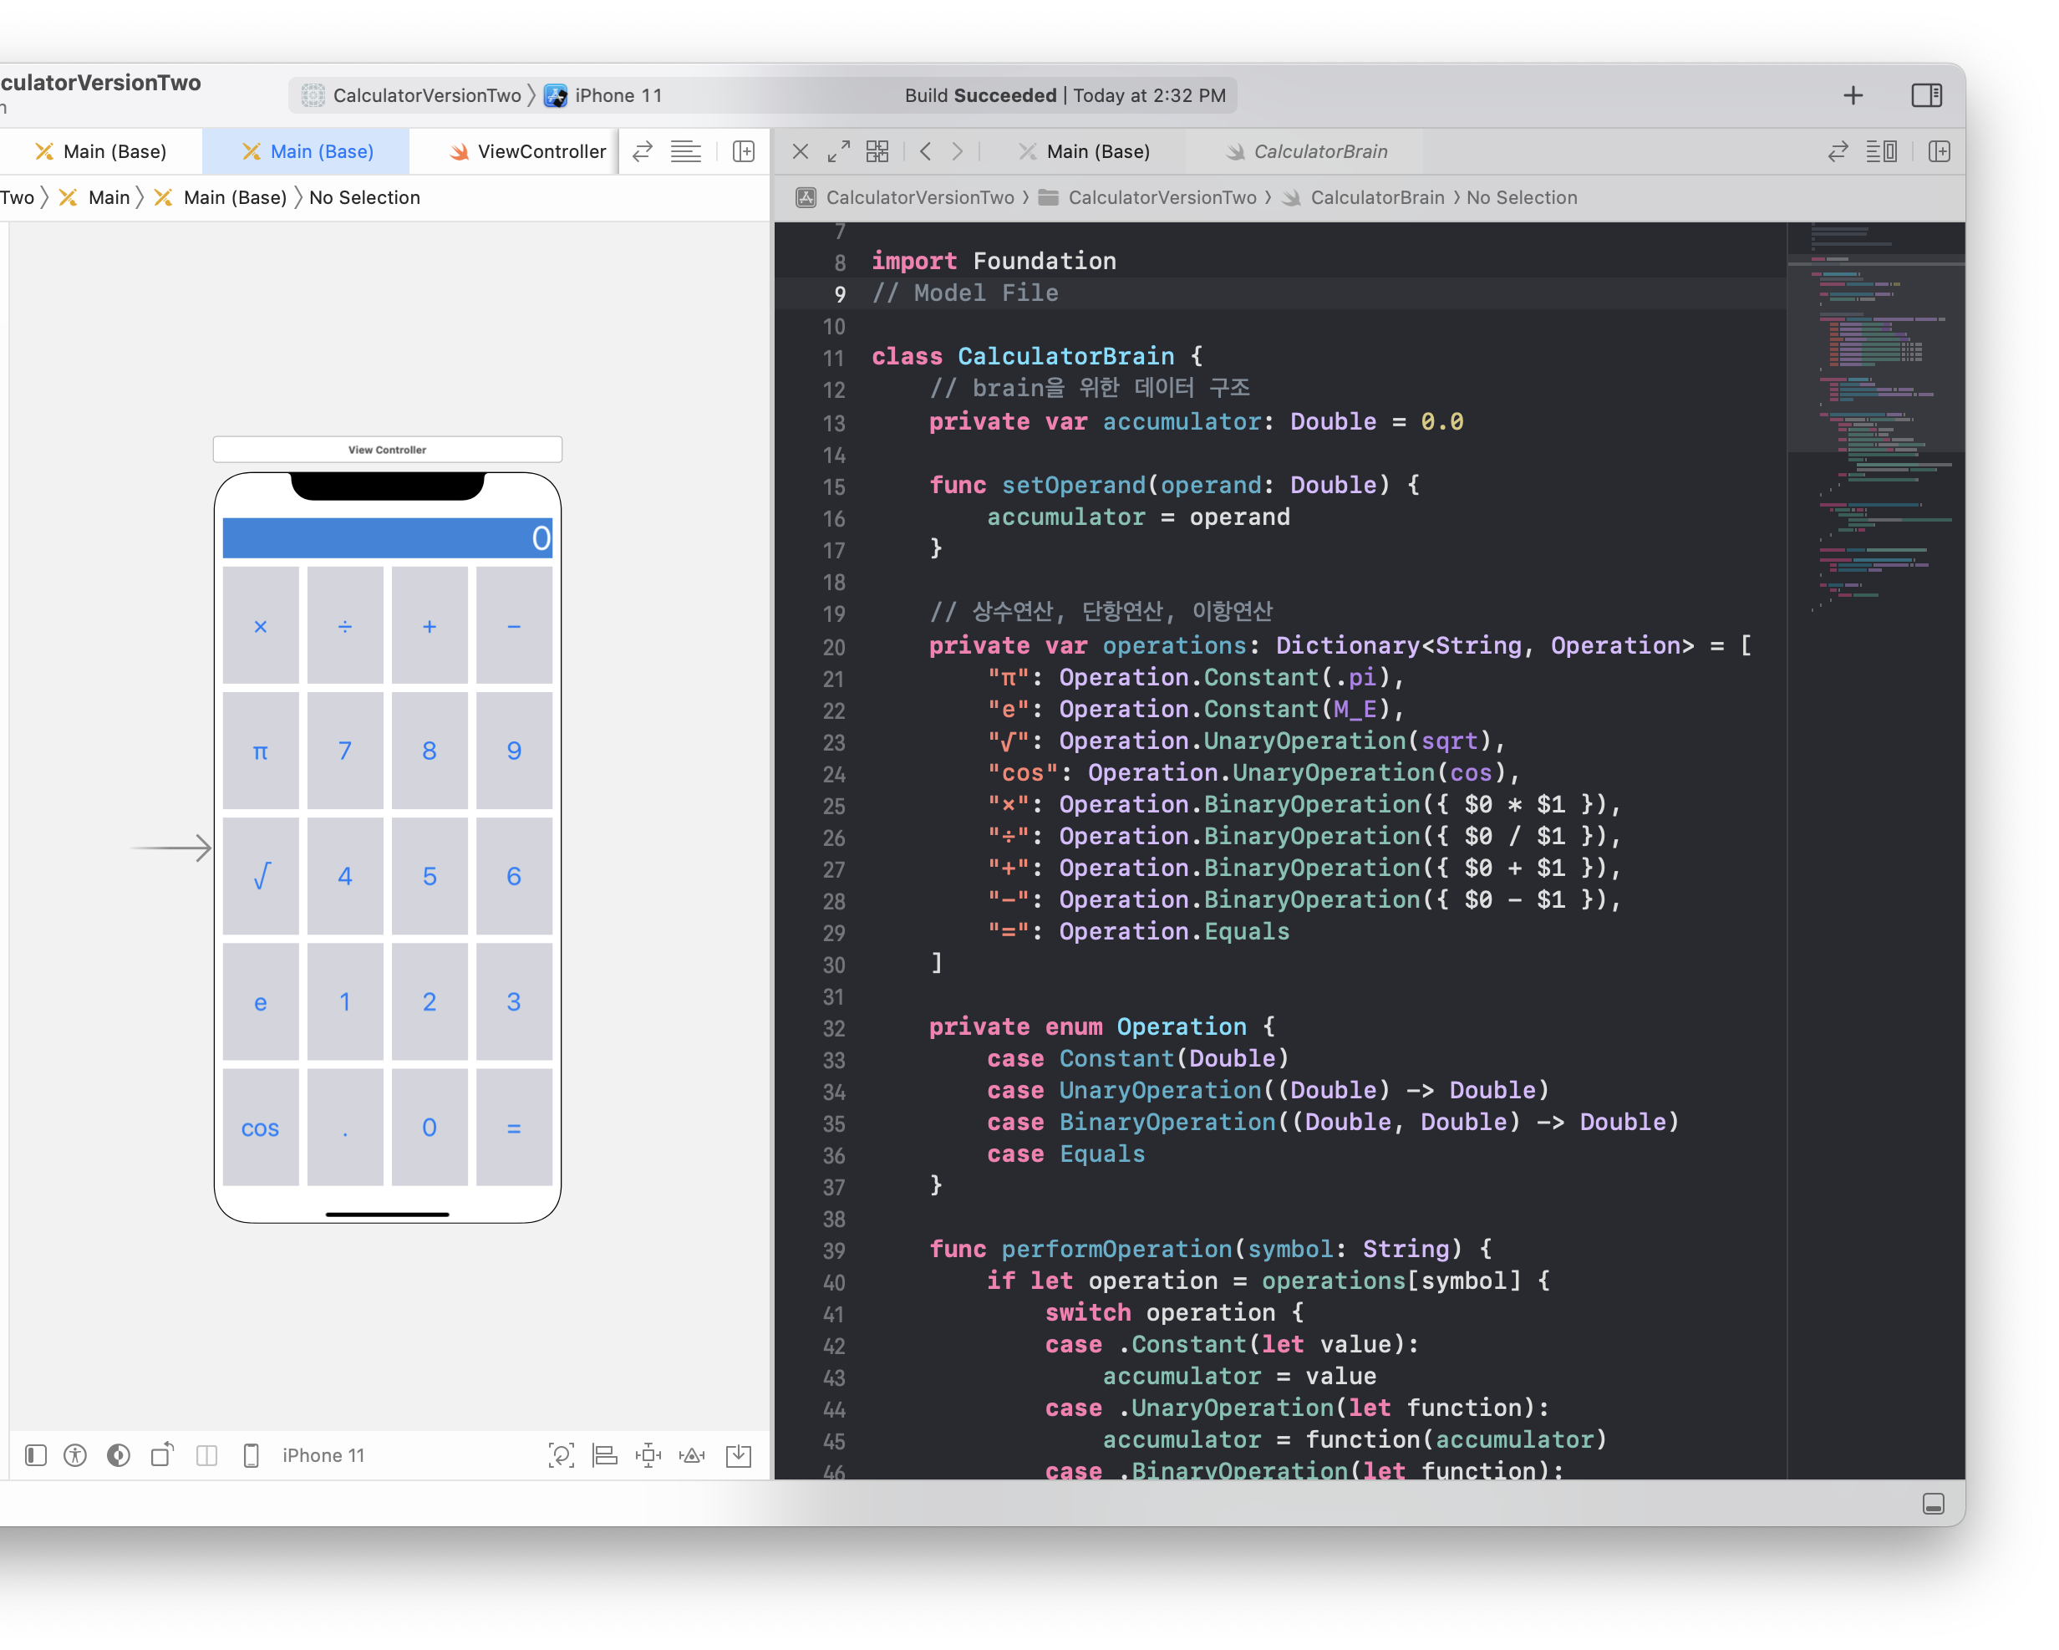Viewport: 2059px width, 1650px height.
Task: Toggle the document outline sidebar icon
Action: click(35, 1455)
